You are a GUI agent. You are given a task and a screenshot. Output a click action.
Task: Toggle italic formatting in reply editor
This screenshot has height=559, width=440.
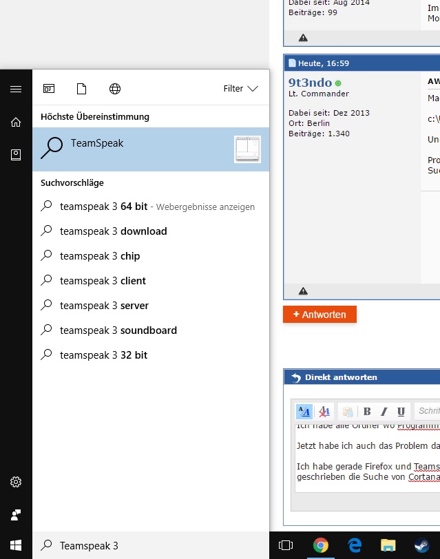(x=384, y=412)
